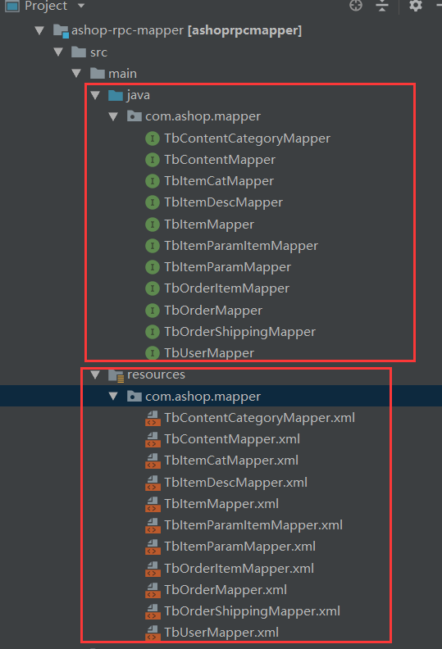Collapse the src folder arrow
Screen dimensions: 442x649
pos(58,52)
